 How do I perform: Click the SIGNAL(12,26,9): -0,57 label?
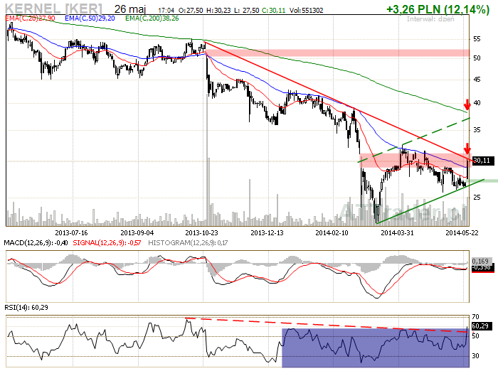[x=107, y=243]
